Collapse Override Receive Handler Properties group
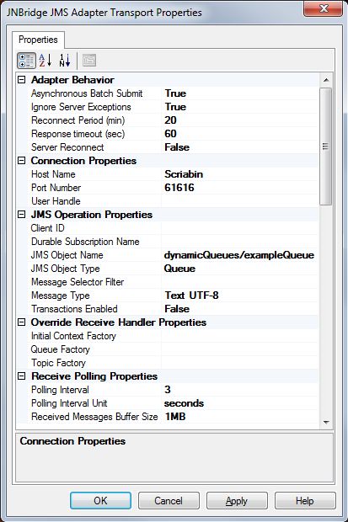 click(22, 322)
